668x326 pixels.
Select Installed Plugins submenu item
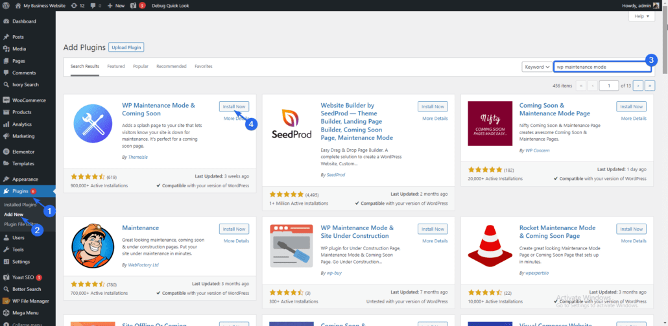[21, 205]
